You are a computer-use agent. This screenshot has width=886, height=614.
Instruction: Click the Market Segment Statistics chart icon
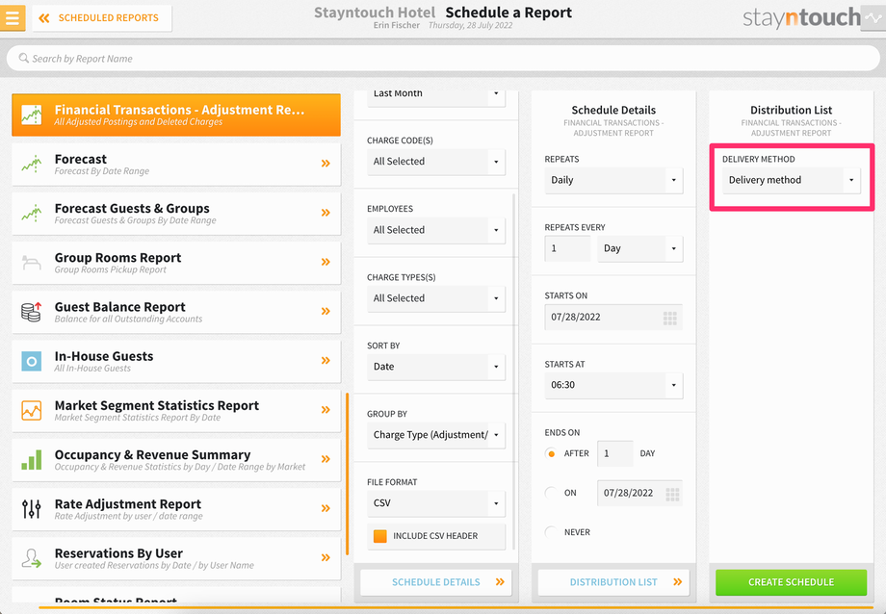[32, 410]
